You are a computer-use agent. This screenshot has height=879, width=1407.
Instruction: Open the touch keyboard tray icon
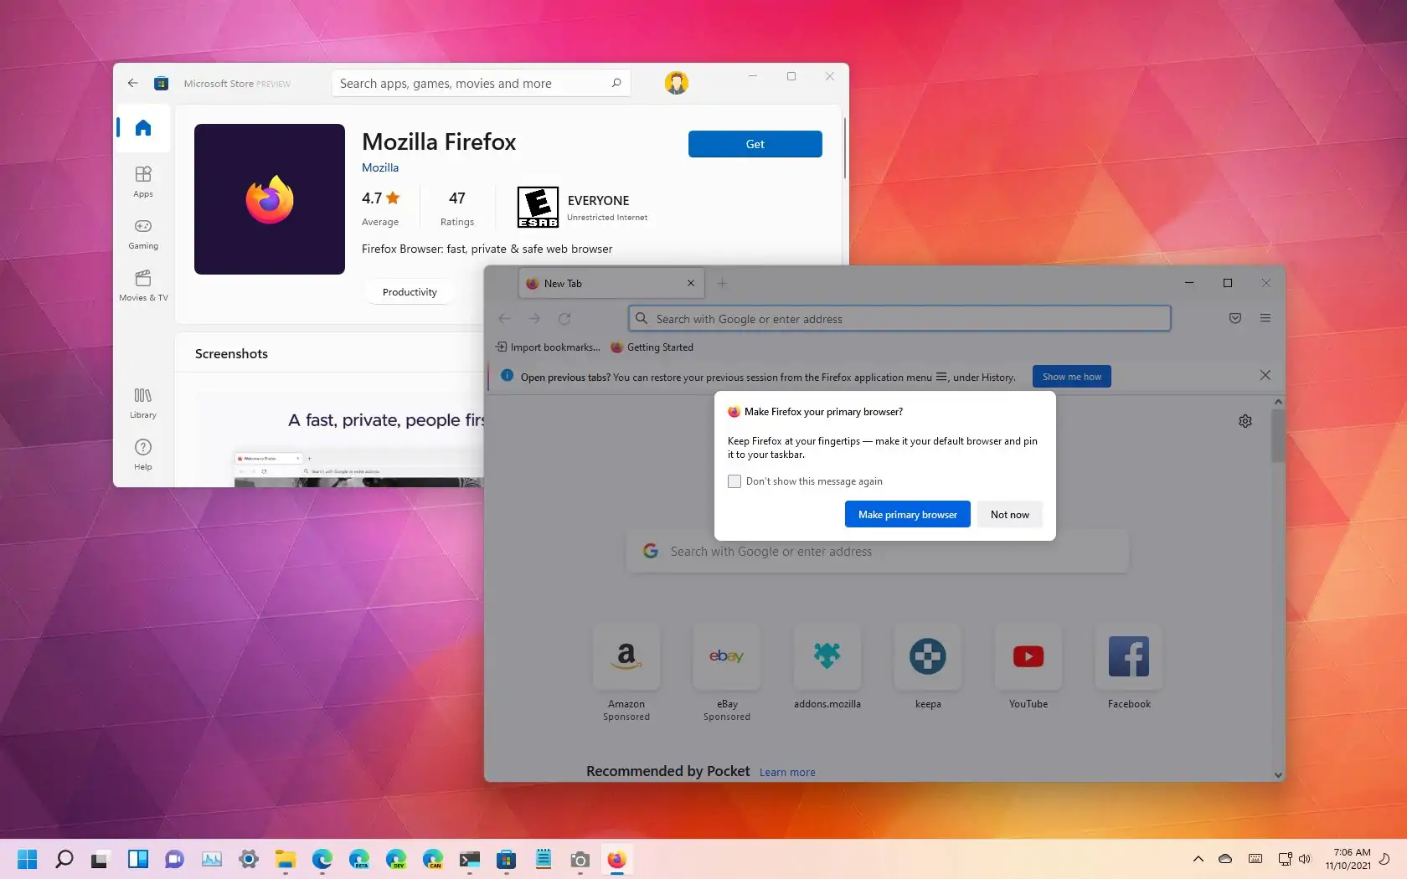[1255, 859]
